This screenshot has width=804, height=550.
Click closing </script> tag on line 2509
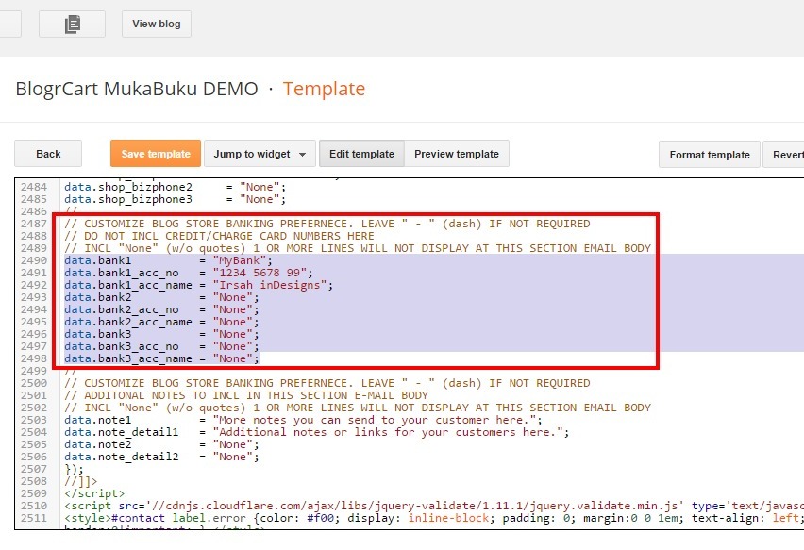[94, 493]
